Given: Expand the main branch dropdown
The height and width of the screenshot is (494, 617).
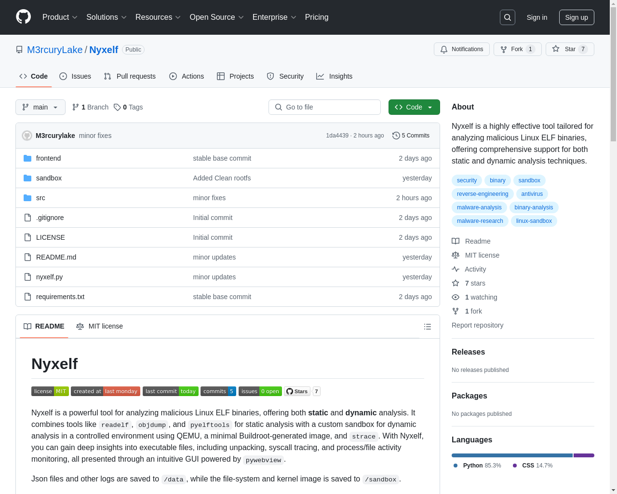Looking at the screenshot, I should pos(40,107).
